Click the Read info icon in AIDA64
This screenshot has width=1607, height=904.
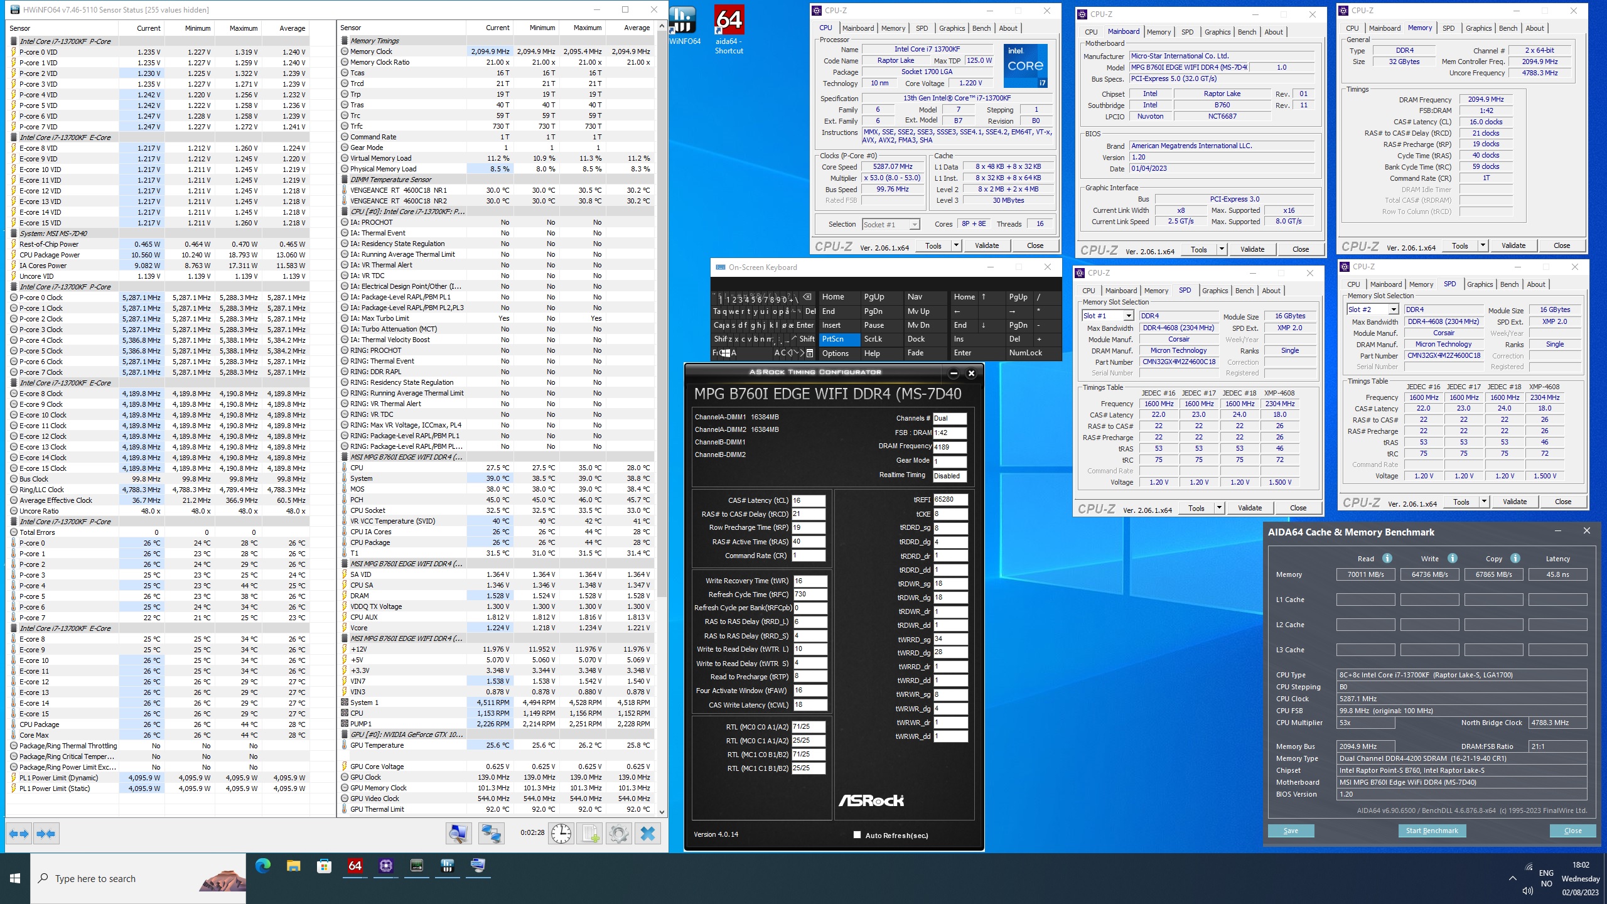point(1387,558)
